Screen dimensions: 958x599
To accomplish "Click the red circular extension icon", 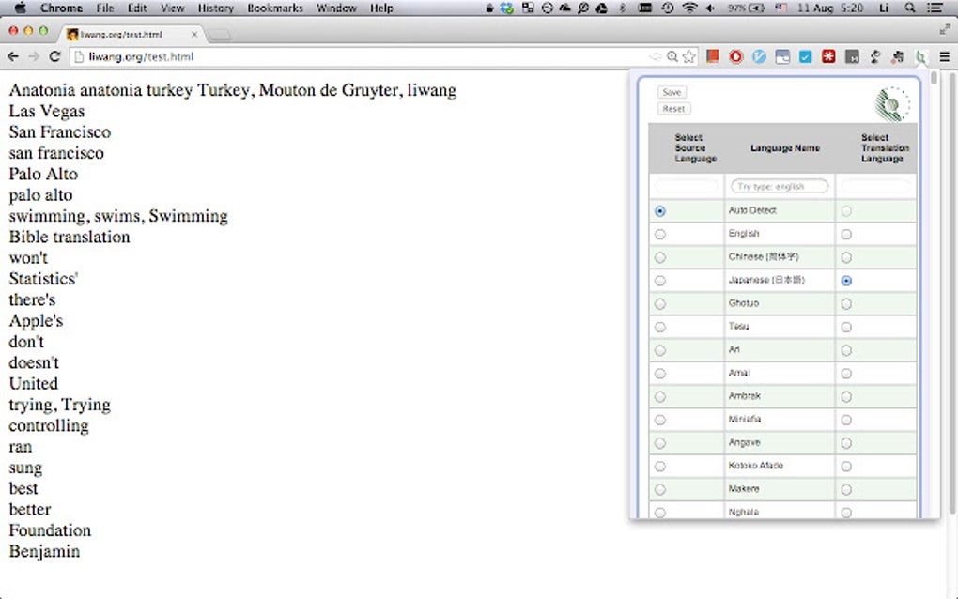I will coord(735,56).
